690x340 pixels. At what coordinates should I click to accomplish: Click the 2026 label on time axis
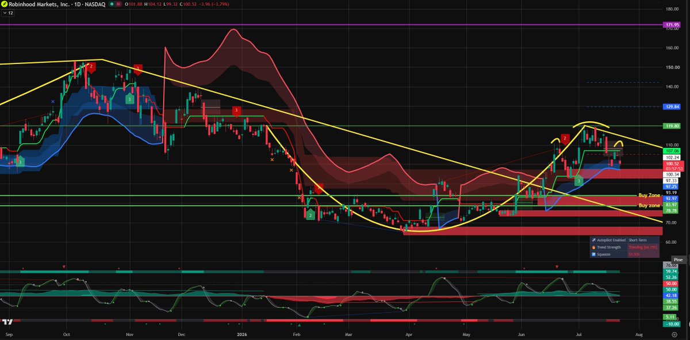coord(242,333)
